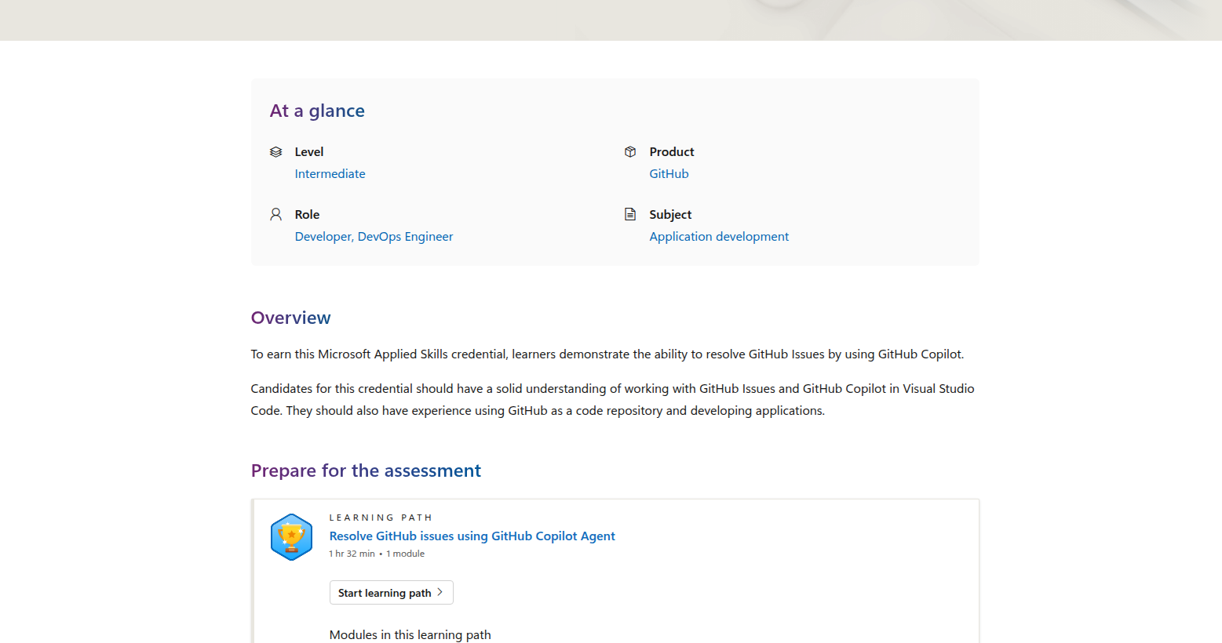1222x643 pixels.
Task: Follow the DevOps Engineer role link
Action: 405,237
